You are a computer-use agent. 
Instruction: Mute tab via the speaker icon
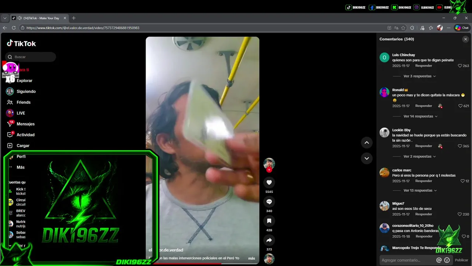coord(19,18)
